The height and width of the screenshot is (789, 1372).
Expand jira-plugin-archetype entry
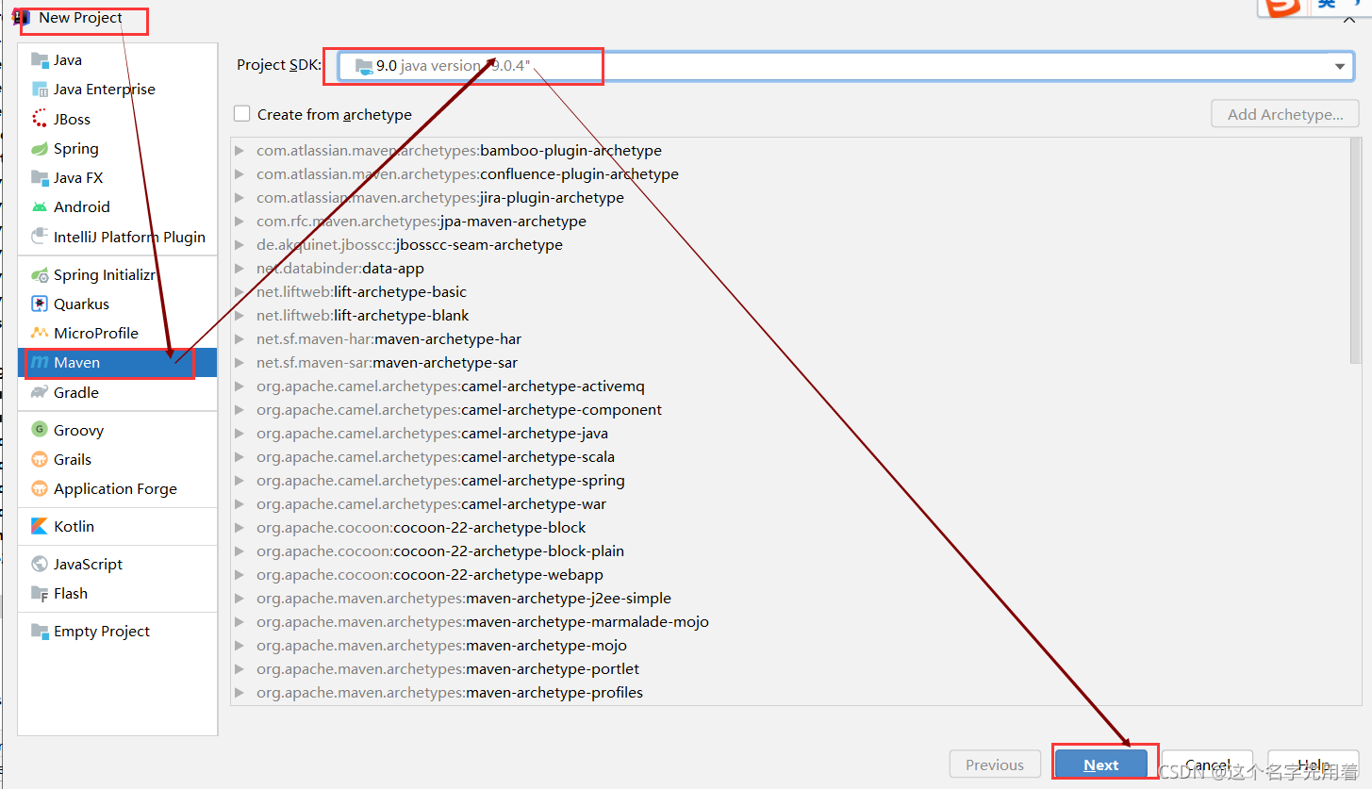[x=240, y=198]
